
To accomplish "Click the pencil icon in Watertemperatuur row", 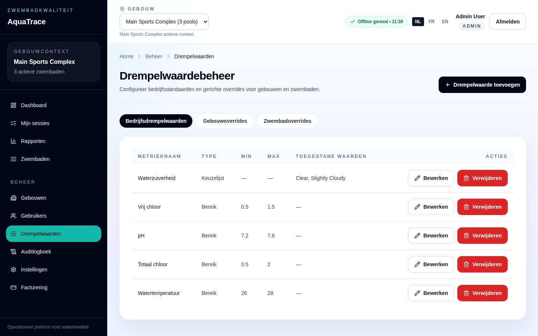I will click(x=417, y=293).
